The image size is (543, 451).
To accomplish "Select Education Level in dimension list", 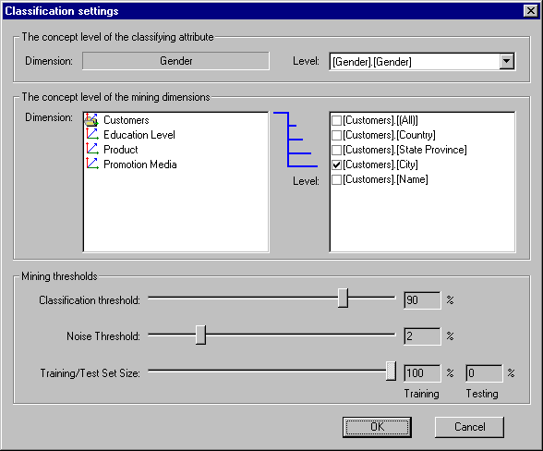I will tap(139, 135).
